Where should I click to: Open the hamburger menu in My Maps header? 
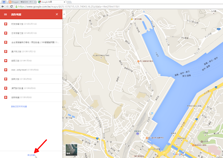coord(5,14)
